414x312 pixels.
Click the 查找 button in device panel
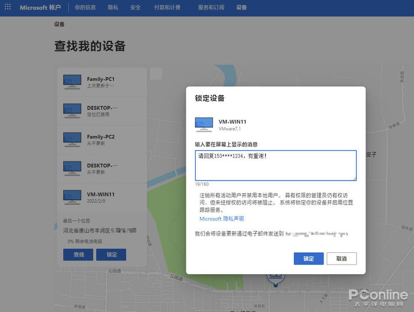tap(78, 255)
